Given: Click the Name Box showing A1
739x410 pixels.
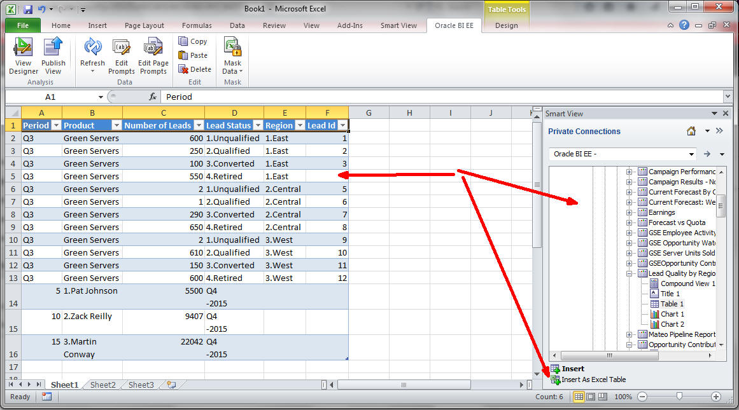Looking at the screenshot, I should tap(51, 97).
